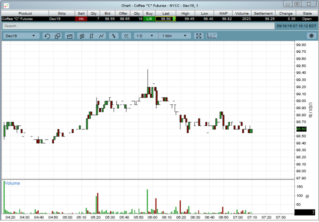Open chart settings gear icon
The height and width of the screenshot is (222, 319).
click(311, 36)
